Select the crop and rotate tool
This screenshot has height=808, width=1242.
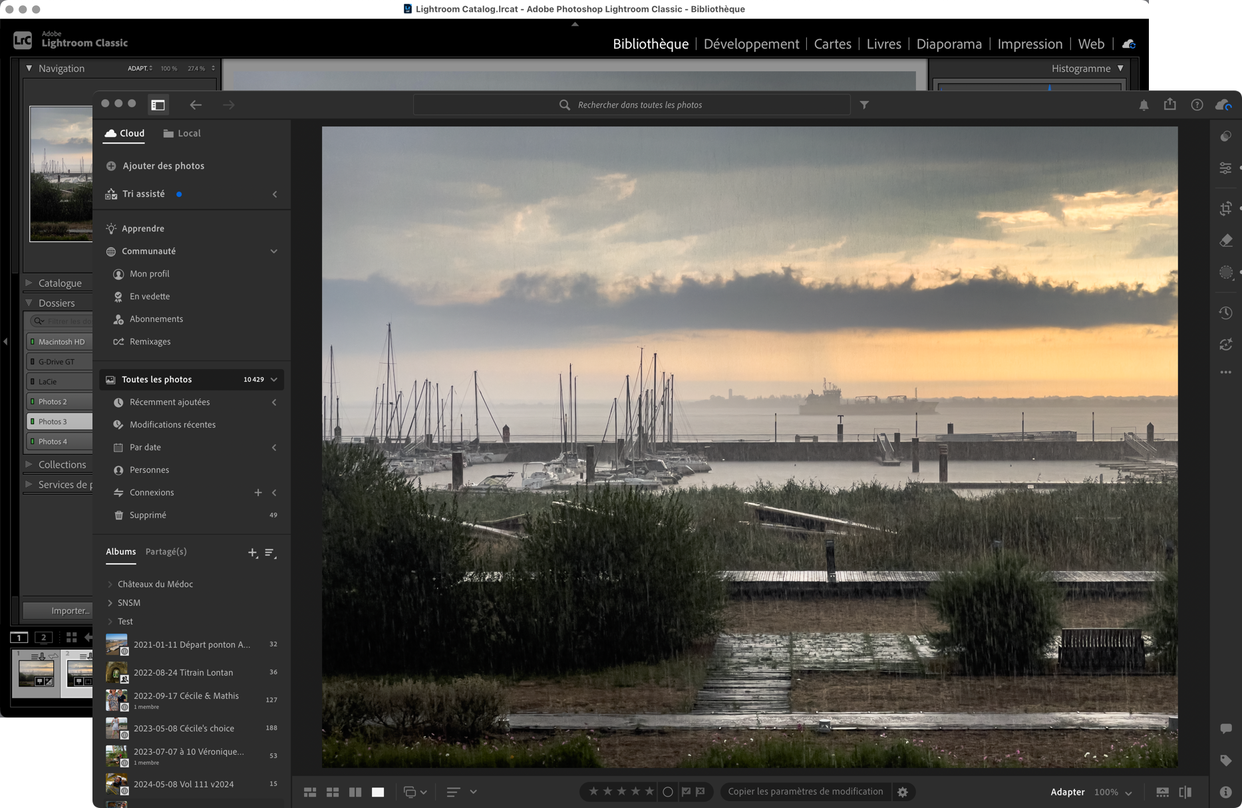1225,209
